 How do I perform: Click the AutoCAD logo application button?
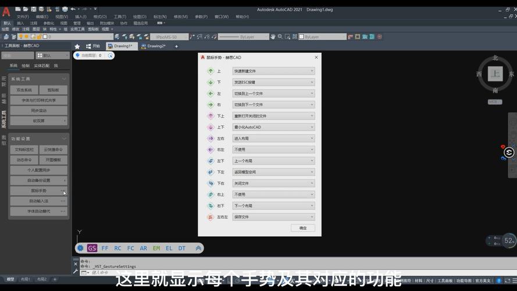6,11
